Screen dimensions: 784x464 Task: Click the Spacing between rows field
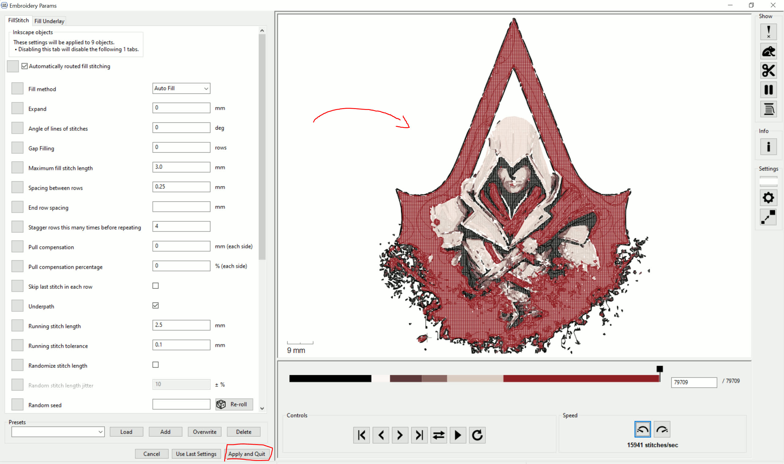(x=181, y=187)
